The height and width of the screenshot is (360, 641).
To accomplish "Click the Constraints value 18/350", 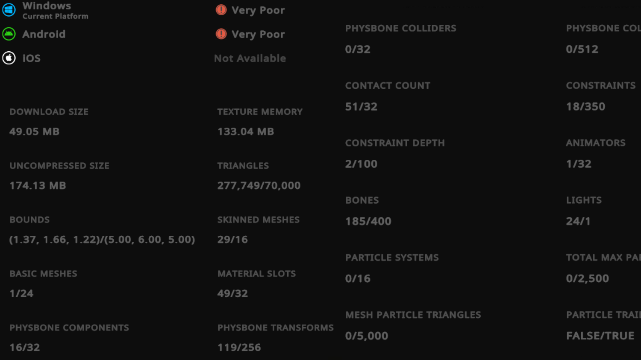I will point(585,106).
